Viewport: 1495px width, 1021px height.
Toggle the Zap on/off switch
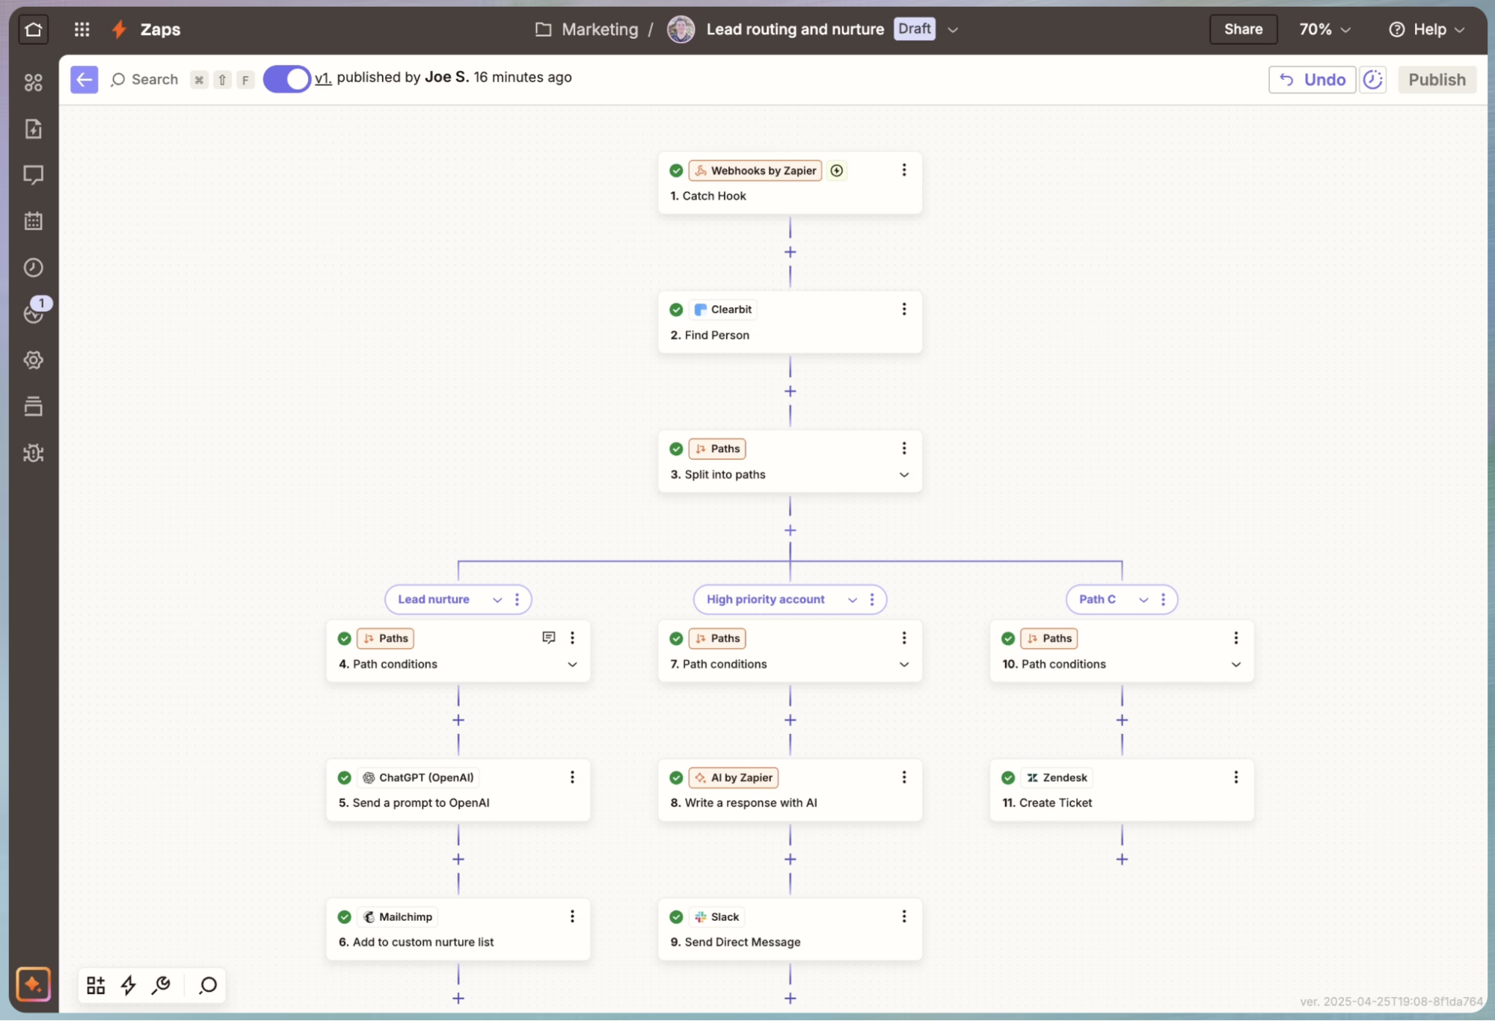(x=286, y=78)
